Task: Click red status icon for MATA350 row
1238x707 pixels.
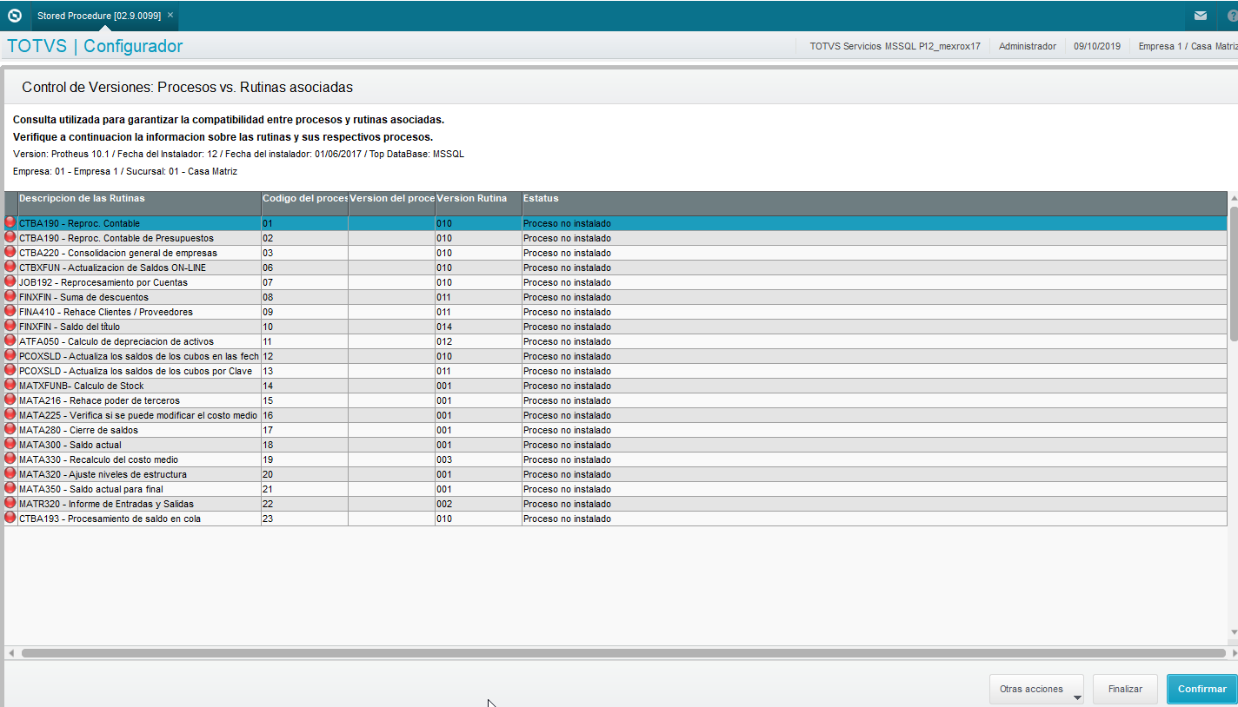Action: (10, 488)
